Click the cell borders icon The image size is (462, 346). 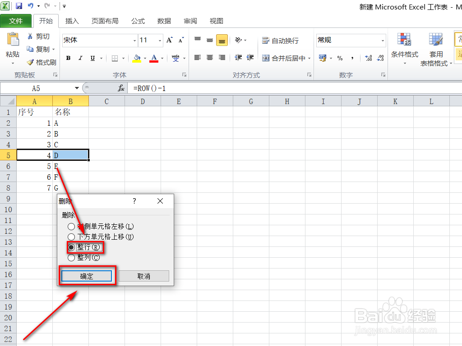click(x=115, y=58)
